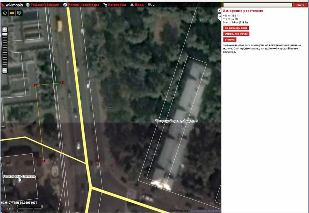
Task: Click the убрать все точки button
Action: tap(236, 34)
